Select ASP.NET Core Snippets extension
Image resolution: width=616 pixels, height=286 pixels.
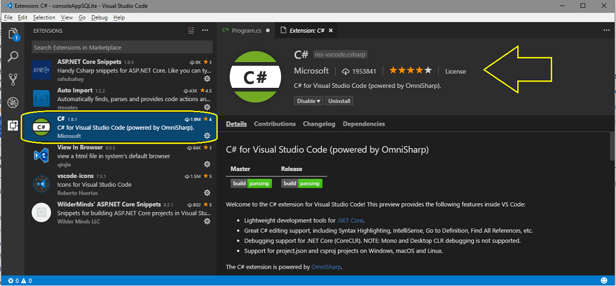(121, 70)
